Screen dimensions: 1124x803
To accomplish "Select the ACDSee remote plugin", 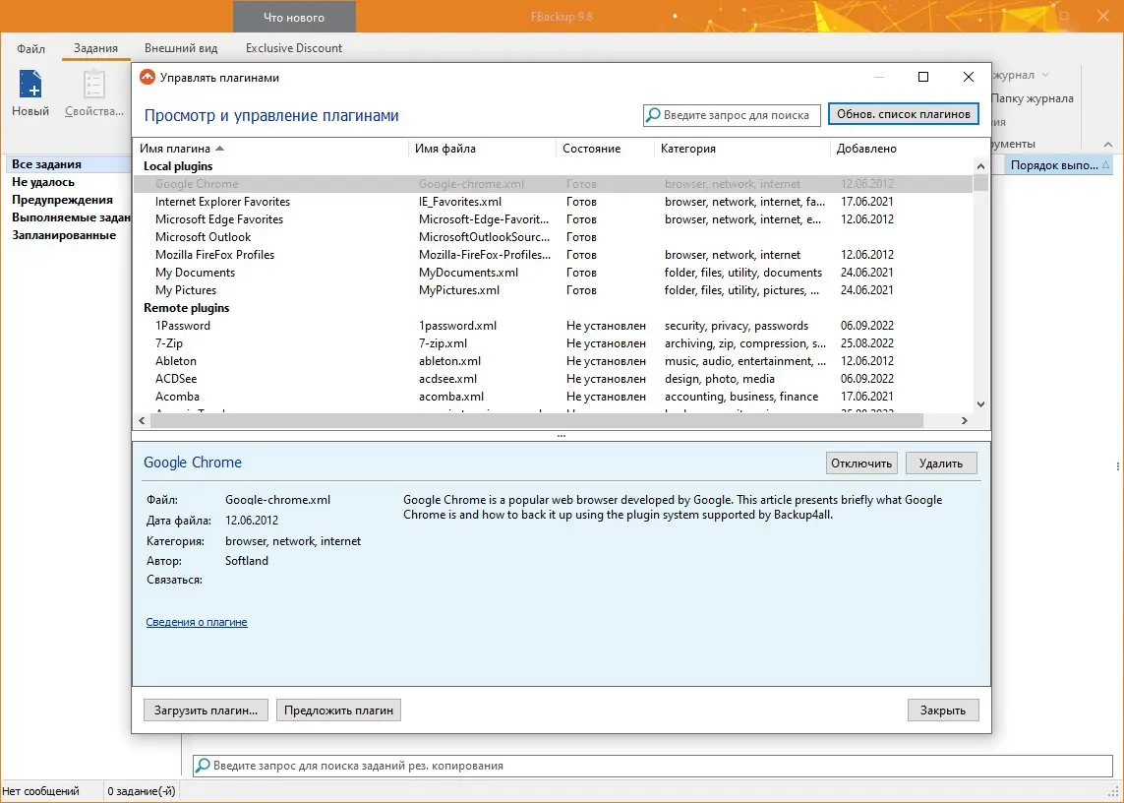I will click(x=553, y=379).
